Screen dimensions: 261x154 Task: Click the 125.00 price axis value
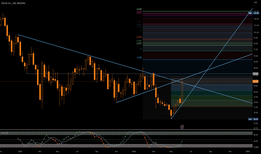pos(256,19)
